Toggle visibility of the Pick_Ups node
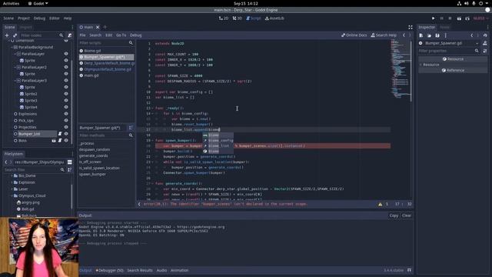 pos(66,120)
